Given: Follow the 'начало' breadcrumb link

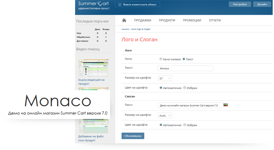Looking at the screenshot, I should coord(125,29).
